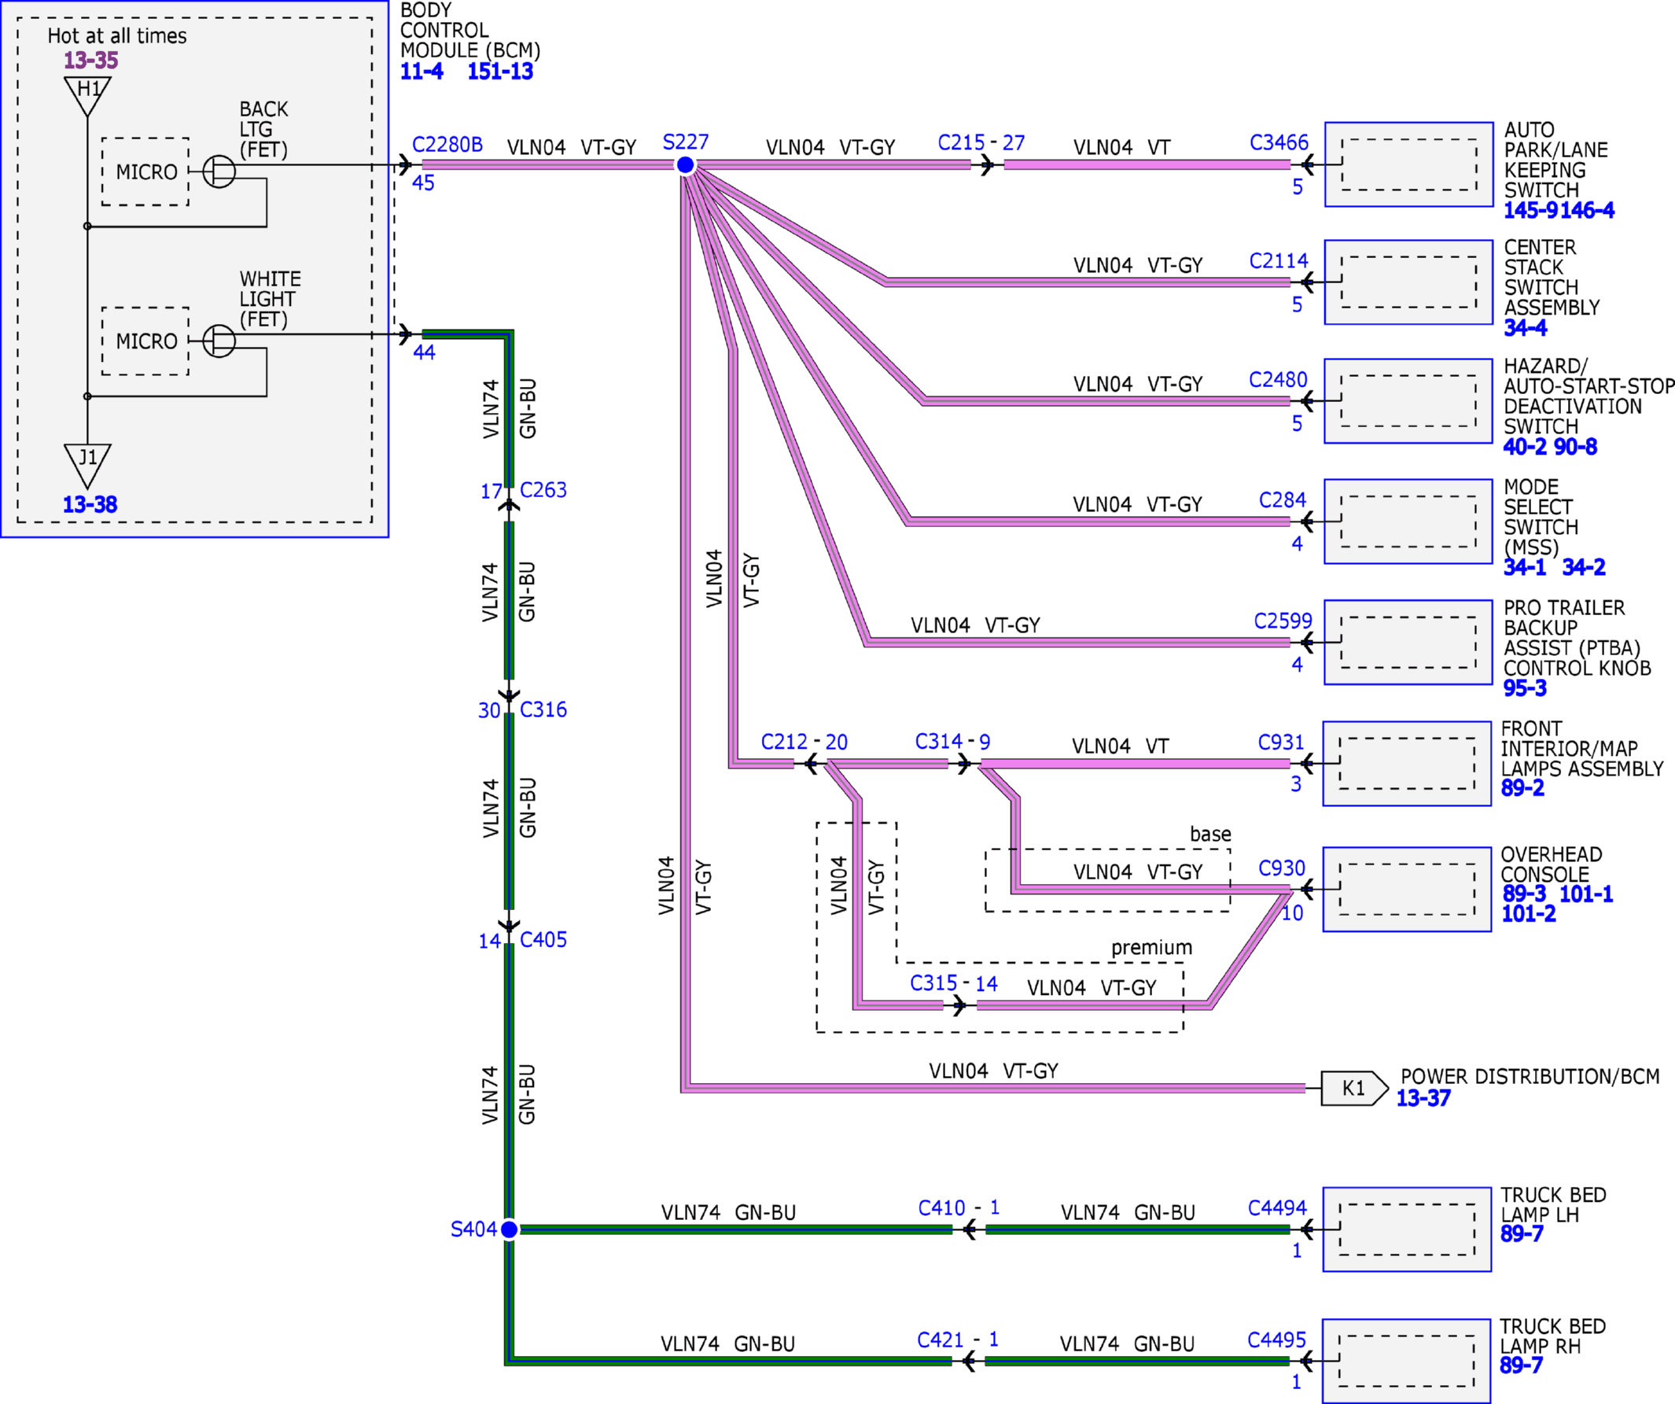Open Overhead Console link 101-2
The width and height of the screenshot is (1675, 1404).
tap(1529, 914)
